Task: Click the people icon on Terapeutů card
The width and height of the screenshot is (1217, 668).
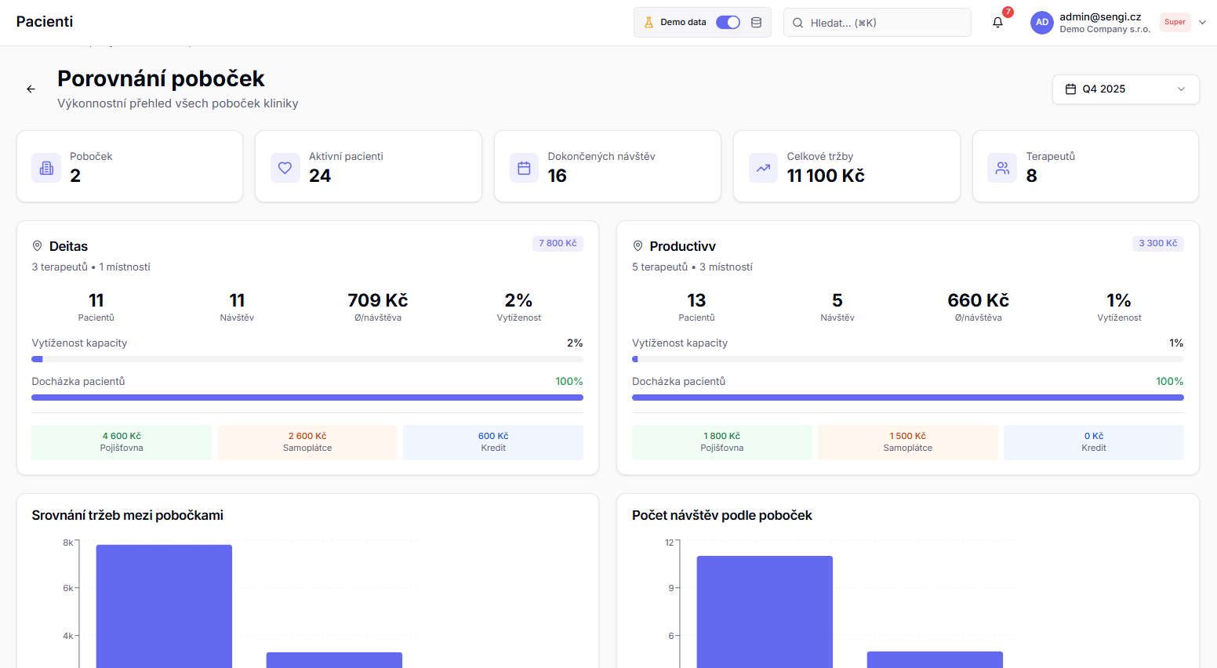Action: coord(1002,168)
